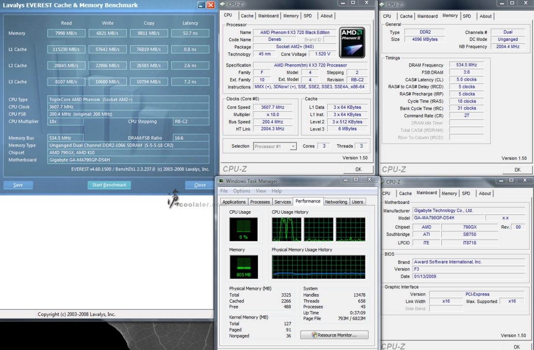
Task: Open the Help menu in Task Manager
Action: (277, 191)
